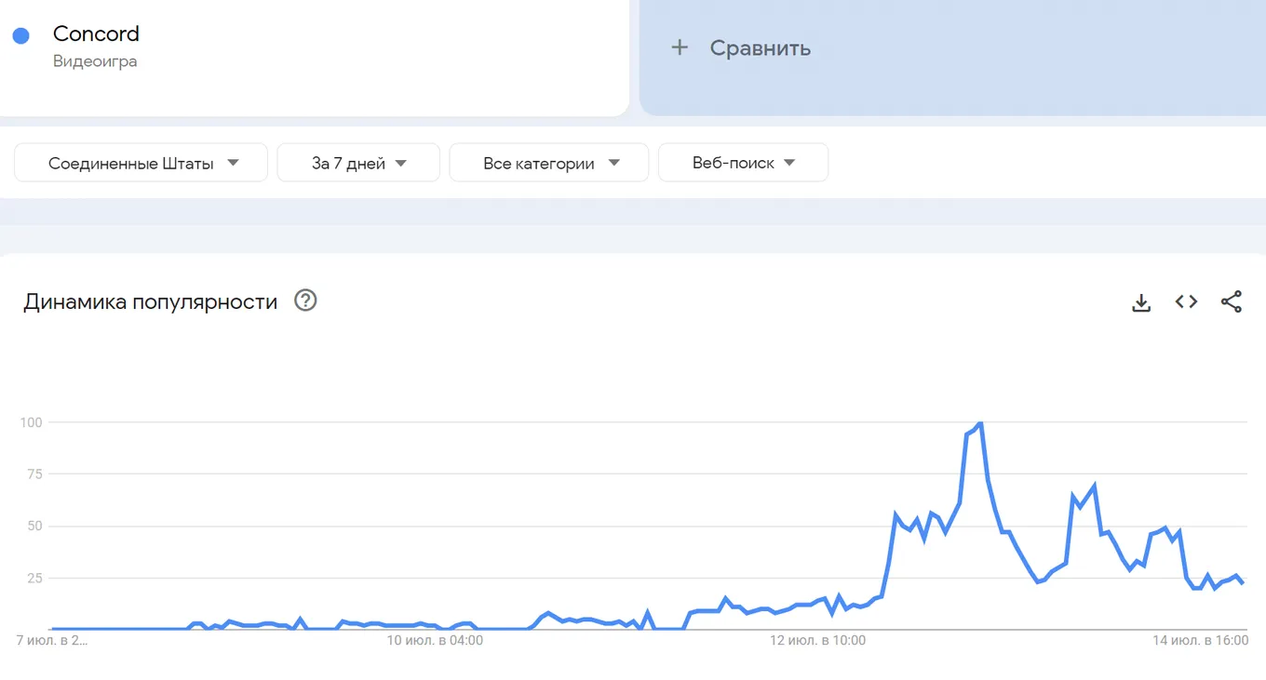Select the blue Concord color dot
The image size is (1266, 680).
coord(20,35)
